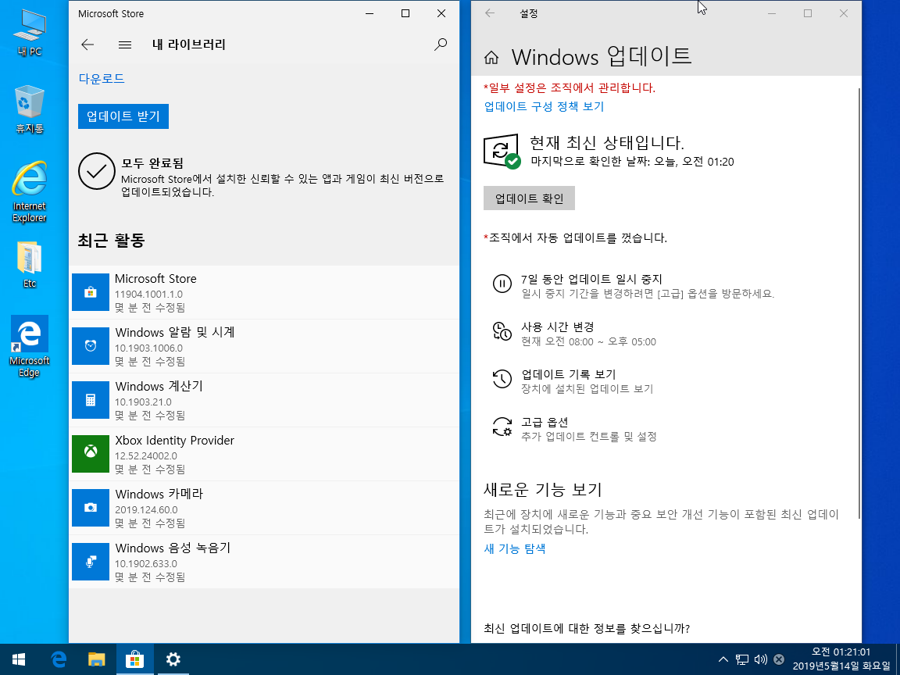
Task: Click the Settings window vertical scrollbar
Action: click(x=859, y=303)
